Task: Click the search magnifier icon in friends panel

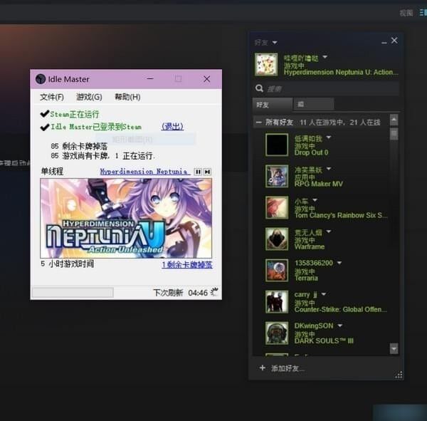Action: click(260, 88)
